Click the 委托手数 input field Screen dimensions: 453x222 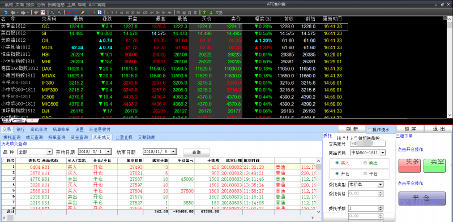point(365,208)
